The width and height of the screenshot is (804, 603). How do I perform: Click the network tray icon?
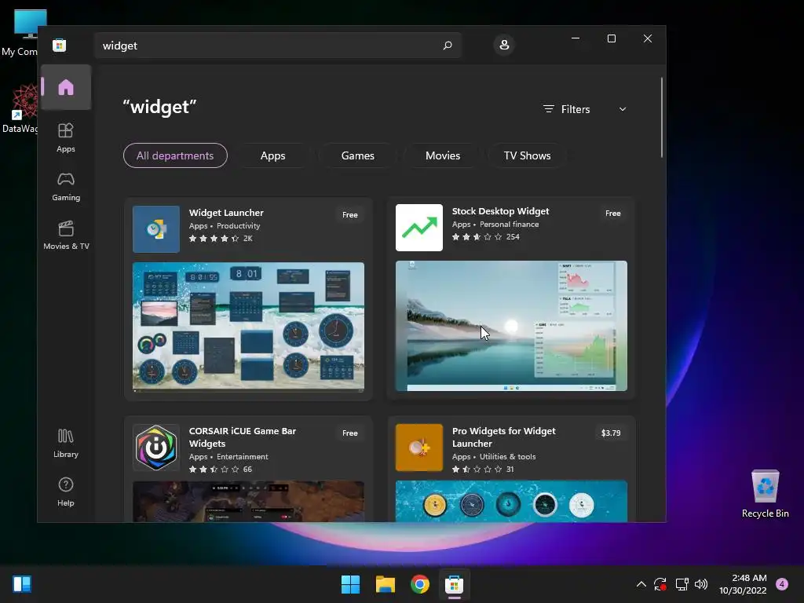tap(682, 584)
